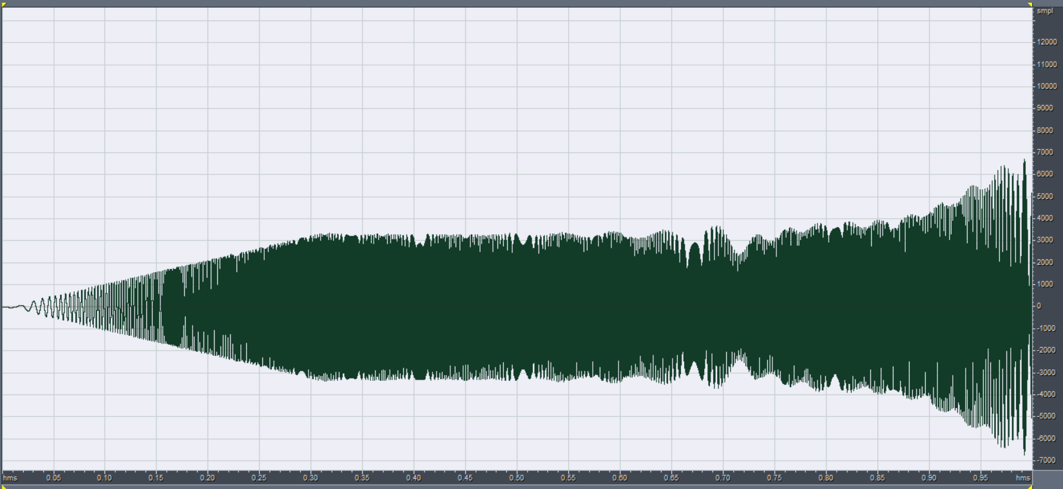The image size is (1063, 489).
Task: Click the 0.75 mark on the time ruler
Action: 774,478
